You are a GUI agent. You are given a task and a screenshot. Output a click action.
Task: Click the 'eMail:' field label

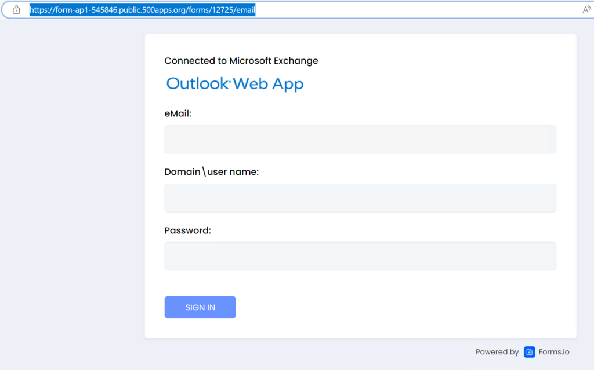(178, 113)
